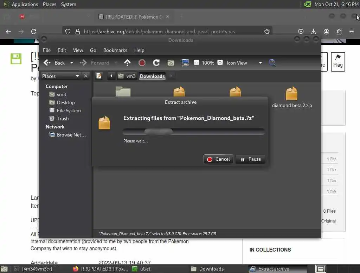The image size is (360, 273).
Task: Open the Icon View mode dropdown
Action: coord(244,63)
